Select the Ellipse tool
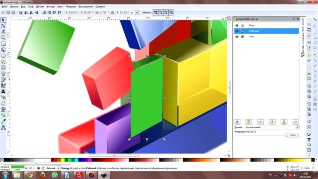Screen dimensions: 318x179 pyautogui.click(x=3, y=56)
